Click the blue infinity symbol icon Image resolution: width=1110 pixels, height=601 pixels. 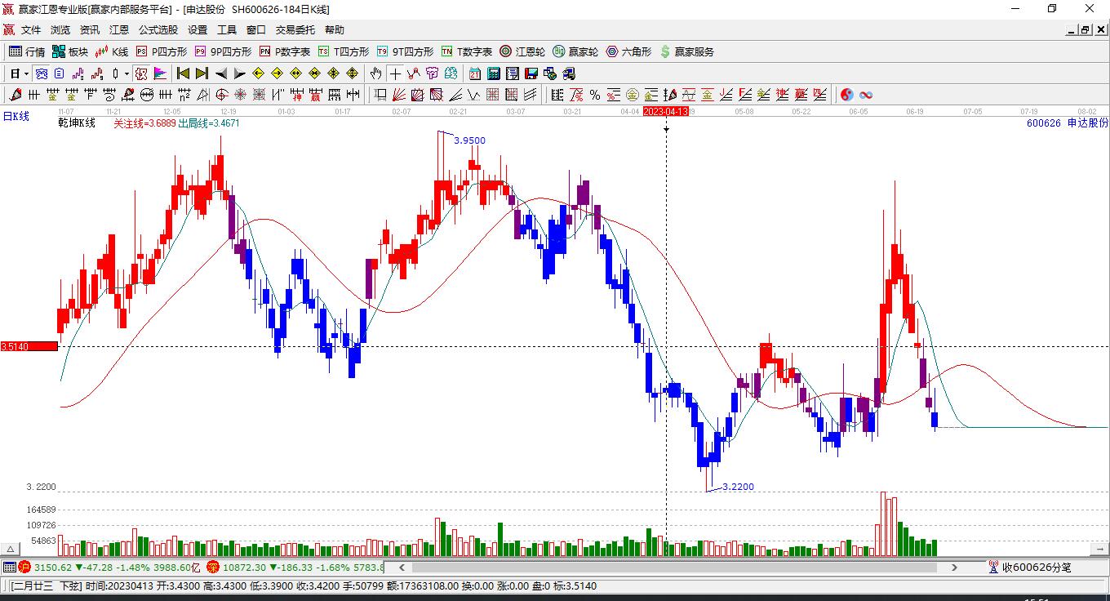866,95
